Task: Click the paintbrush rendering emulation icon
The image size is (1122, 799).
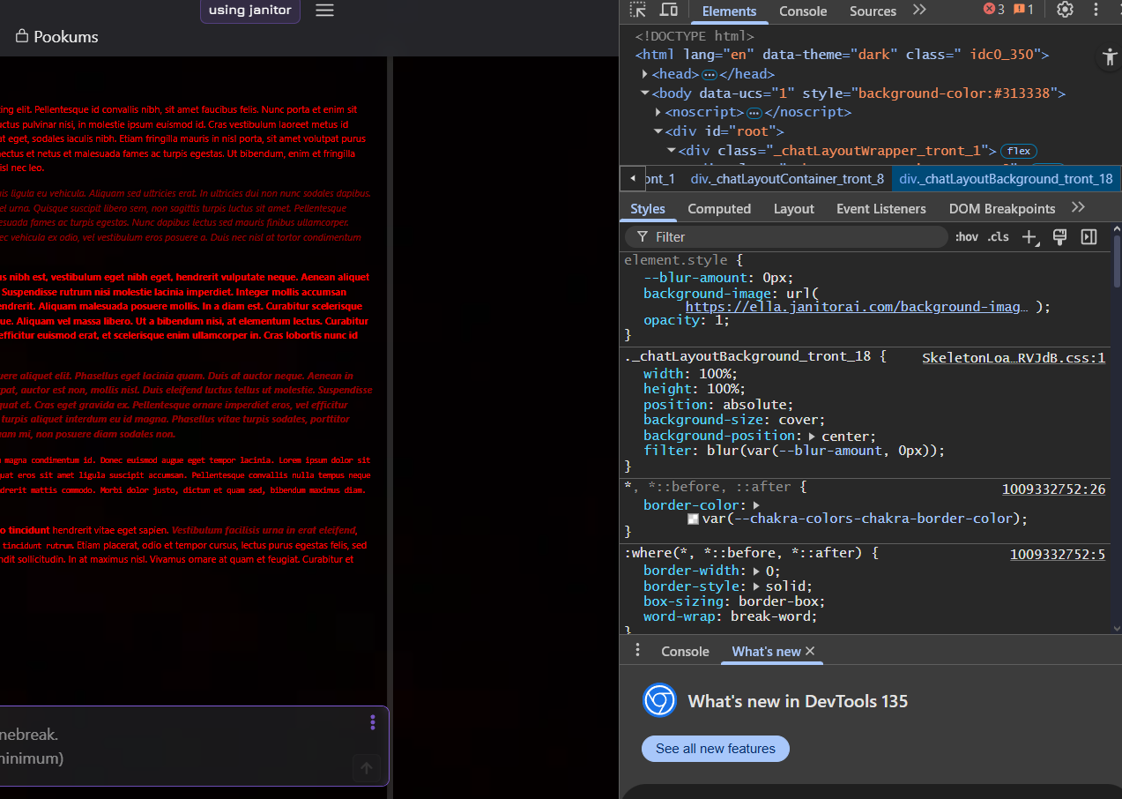Action: (x=1059, y=236)
